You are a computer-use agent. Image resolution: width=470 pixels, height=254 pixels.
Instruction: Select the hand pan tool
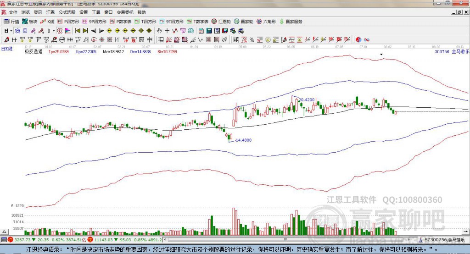tap(159, 31)
